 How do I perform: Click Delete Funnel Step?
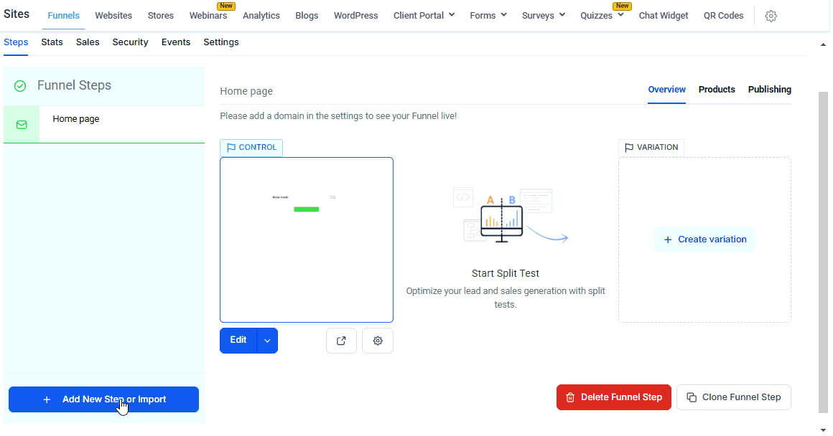click(613, 397)
